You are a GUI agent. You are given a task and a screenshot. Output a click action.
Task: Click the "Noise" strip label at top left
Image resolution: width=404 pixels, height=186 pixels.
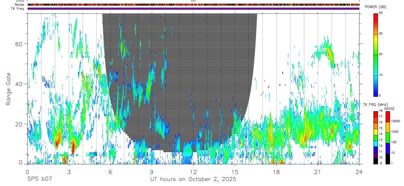[20, 5]
